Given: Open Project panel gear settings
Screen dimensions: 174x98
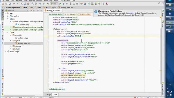Looking at the screenshot, I should tap(38, 10).
